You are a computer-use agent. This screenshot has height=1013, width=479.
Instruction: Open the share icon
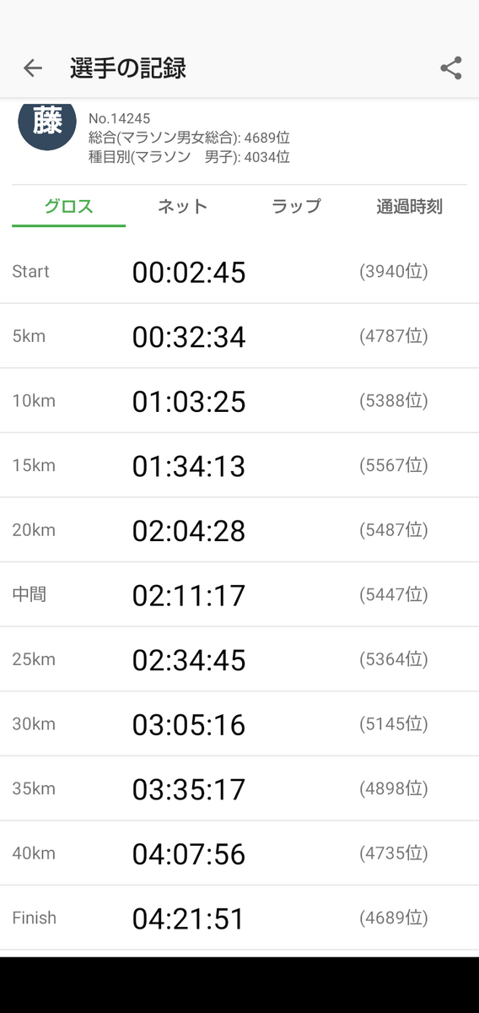(x=451, y=68)
